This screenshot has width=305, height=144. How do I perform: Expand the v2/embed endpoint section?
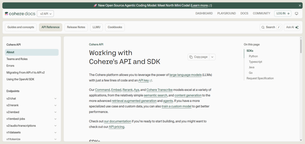point(55,112)
